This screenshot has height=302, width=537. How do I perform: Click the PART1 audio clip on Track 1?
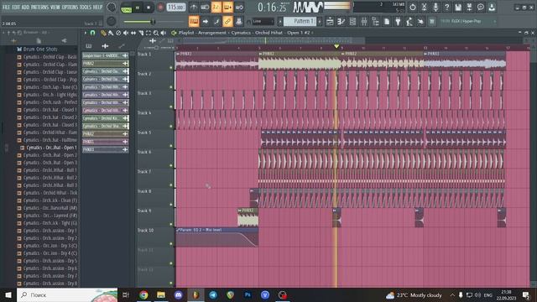pyautogui.click(x=216, y=61)
